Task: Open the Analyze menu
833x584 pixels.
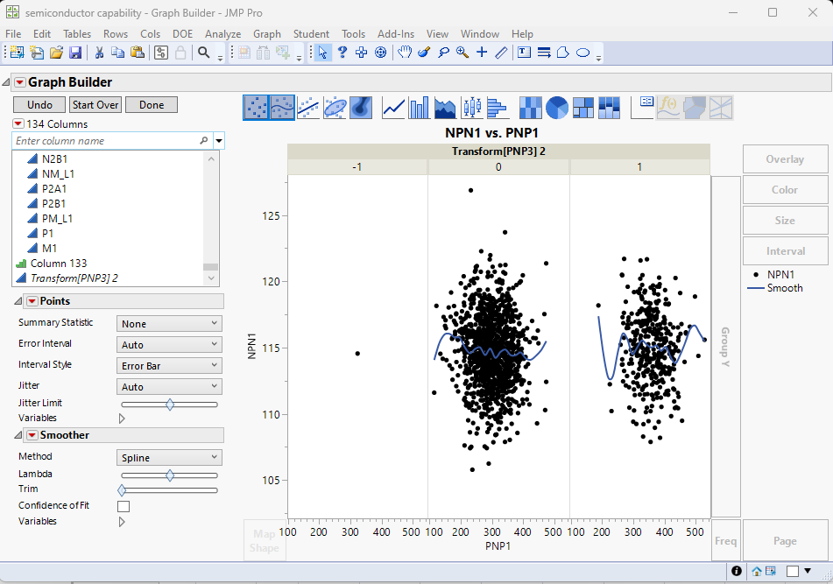Action: (x=222, y=34)
